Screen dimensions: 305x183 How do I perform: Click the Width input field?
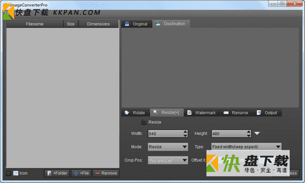point(166,134)
